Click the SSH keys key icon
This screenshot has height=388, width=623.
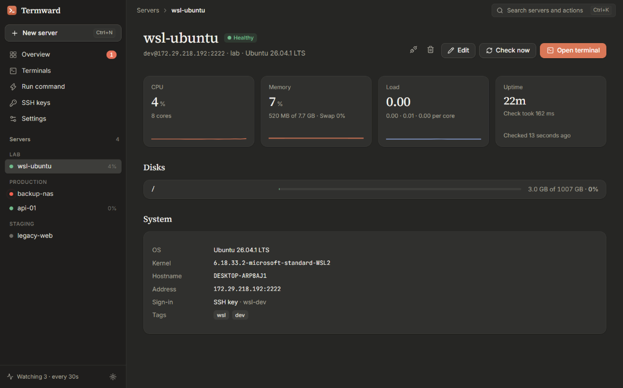(x=13, y=103)
